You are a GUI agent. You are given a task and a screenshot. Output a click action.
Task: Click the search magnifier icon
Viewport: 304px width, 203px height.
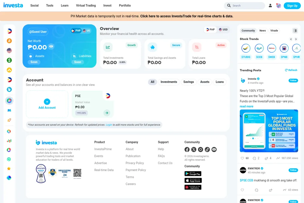click(229, 6)
